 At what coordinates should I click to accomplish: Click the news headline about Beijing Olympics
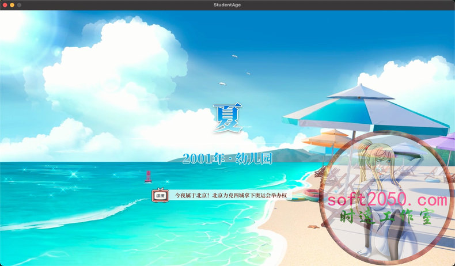(230, 196)
